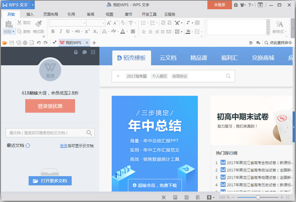Click the Character shading A icon

click(133, 31)
